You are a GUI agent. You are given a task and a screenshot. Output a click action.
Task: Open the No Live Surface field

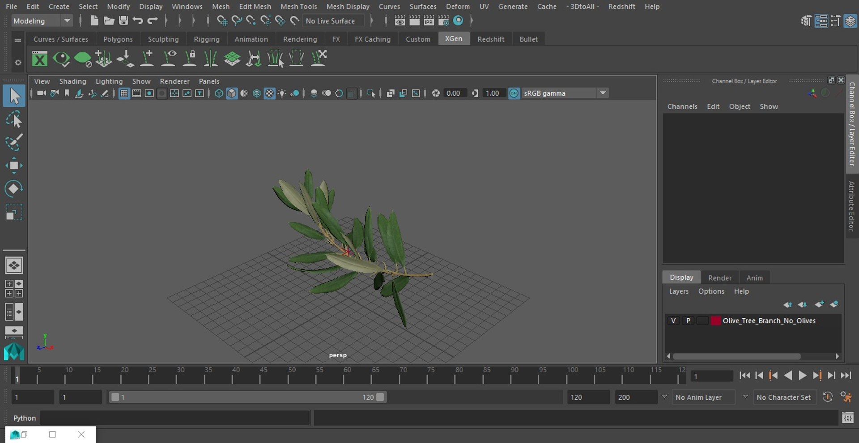coord(333,21)
